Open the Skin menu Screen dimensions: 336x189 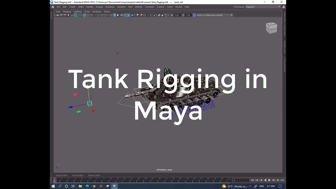130,7
